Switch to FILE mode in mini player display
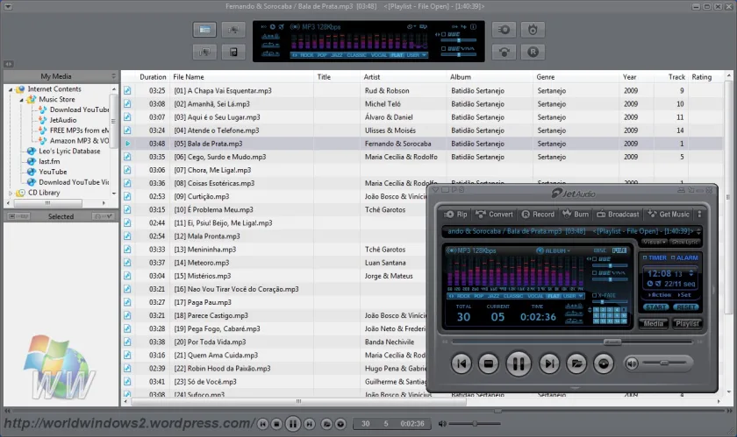Screen dimensions: 737x437 (619, 250)
